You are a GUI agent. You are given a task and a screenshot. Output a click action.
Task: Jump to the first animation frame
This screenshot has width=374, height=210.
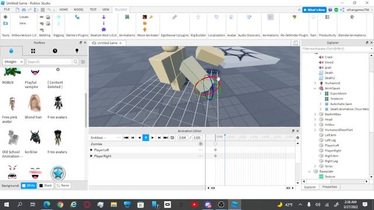click(126, 138)
